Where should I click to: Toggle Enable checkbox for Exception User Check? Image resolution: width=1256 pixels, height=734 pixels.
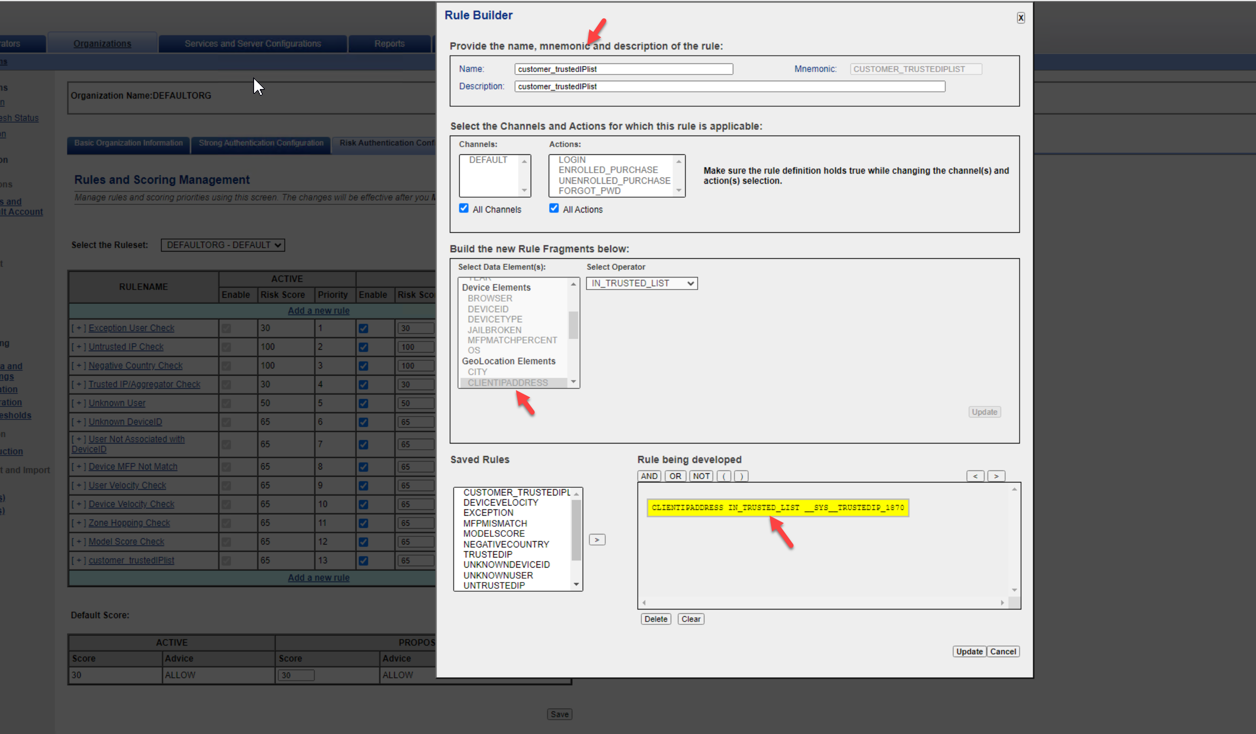pyautogui.click(x=363, y=329)
